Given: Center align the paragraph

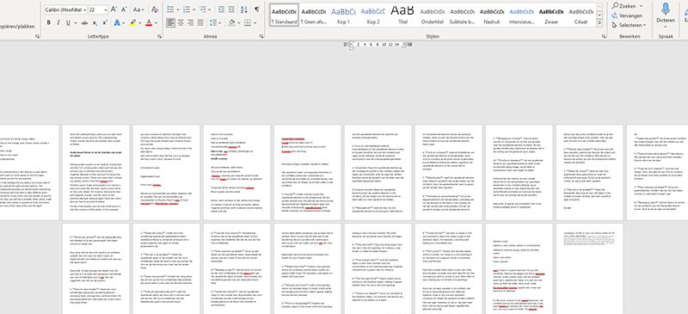Looking at the screenshot, I should pos(181,22).
